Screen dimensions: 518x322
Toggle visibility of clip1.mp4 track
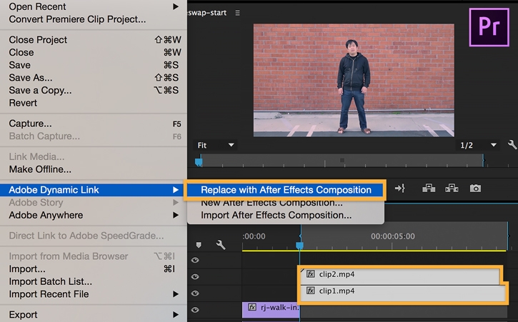point(196,293)
